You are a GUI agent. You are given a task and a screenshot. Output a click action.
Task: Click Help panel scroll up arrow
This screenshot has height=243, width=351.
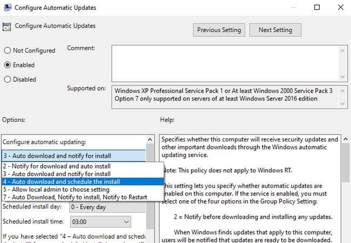click(346, 139)
